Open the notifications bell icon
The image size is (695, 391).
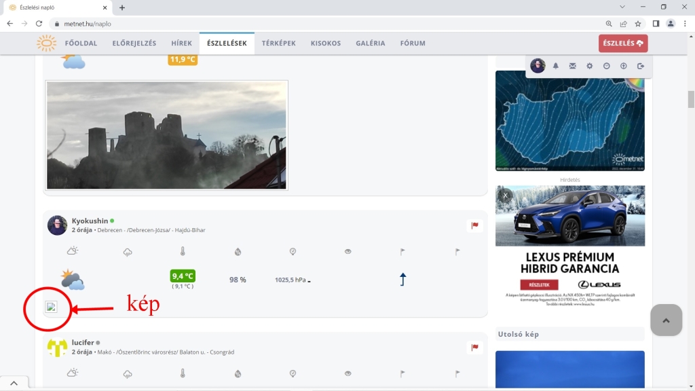(x=555, y=66)
